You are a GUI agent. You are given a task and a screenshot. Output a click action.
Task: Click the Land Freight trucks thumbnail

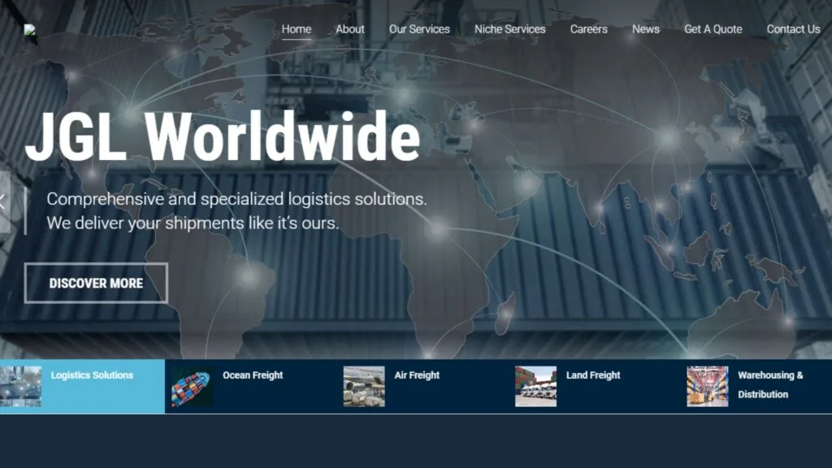pos(536,388)
